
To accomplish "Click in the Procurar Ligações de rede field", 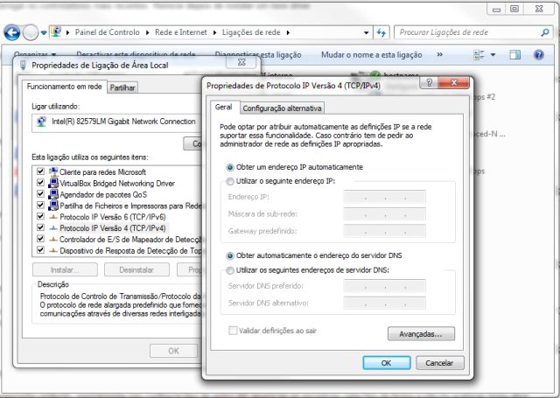I will [462, 32].
